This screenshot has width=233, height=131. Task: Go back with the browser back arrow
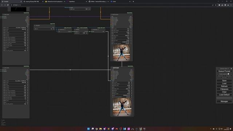click(x=2, y=5)
